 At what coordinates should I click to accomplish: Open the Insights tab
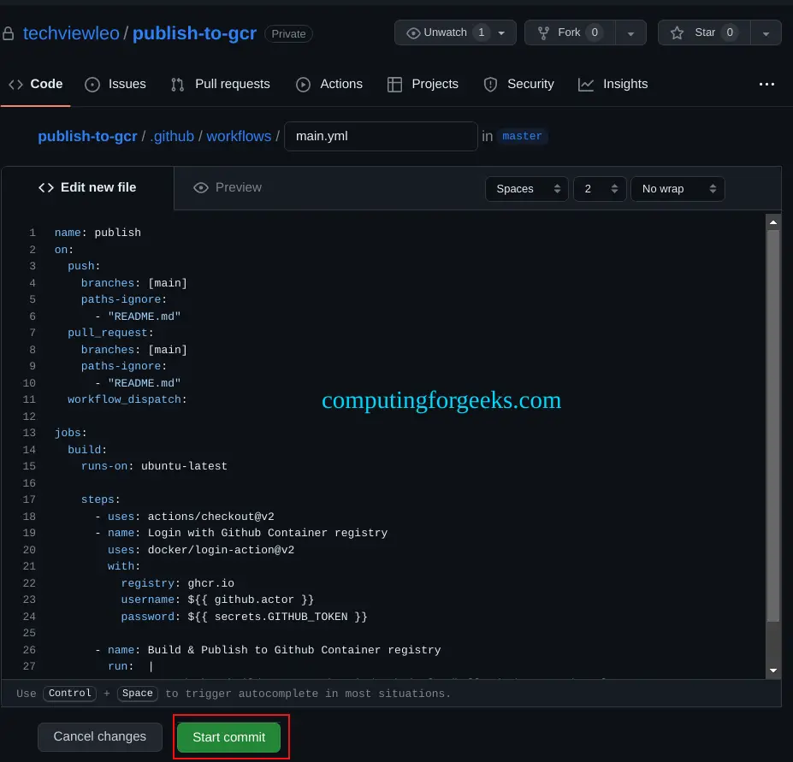click(x=613, y=84)
